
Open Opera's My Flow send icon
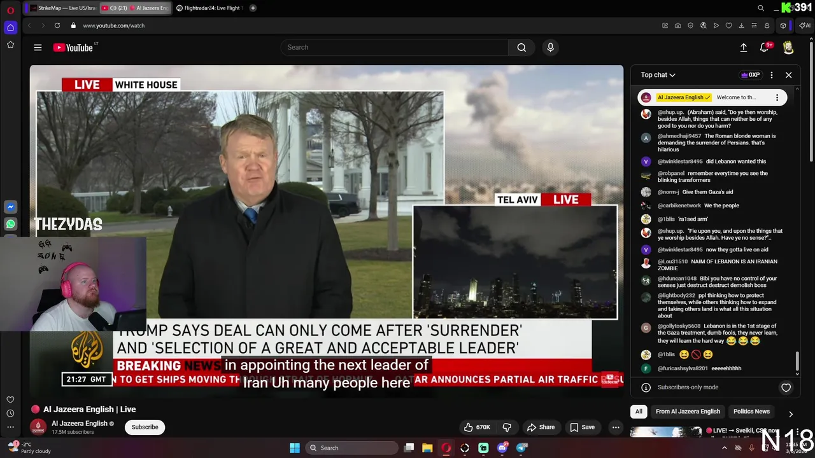point(716,25)
